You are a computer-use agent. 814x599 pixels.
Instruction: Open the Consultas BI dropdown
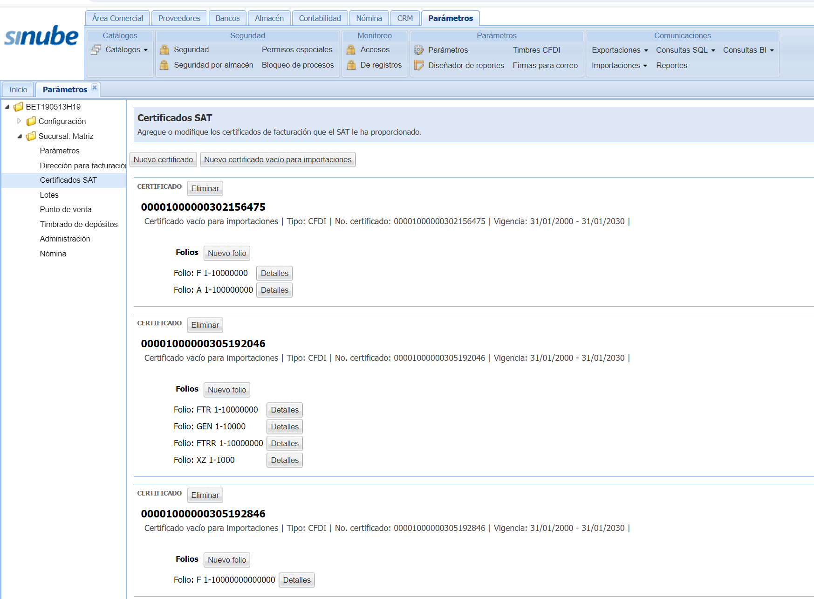tap(748, 50)
